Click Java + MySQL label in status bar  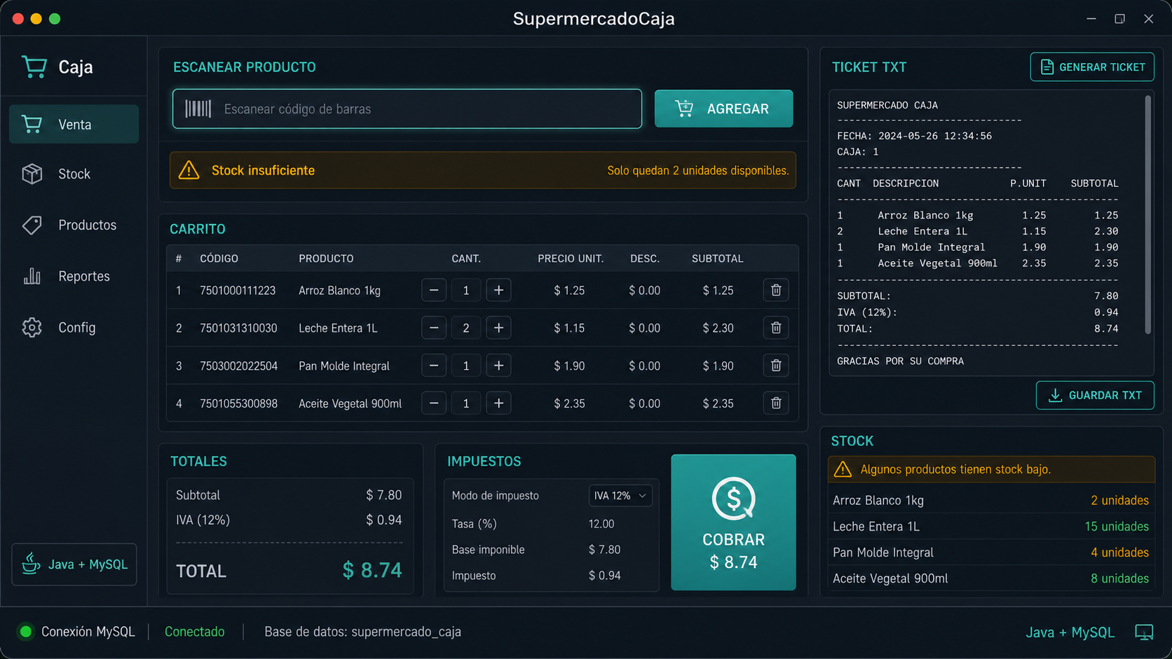[1070, 632]
